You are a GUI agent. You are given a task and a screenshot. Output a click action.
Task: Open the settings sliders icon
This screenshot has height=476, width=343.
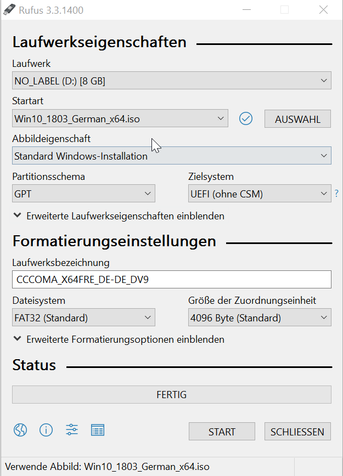(x=72, y=430)
